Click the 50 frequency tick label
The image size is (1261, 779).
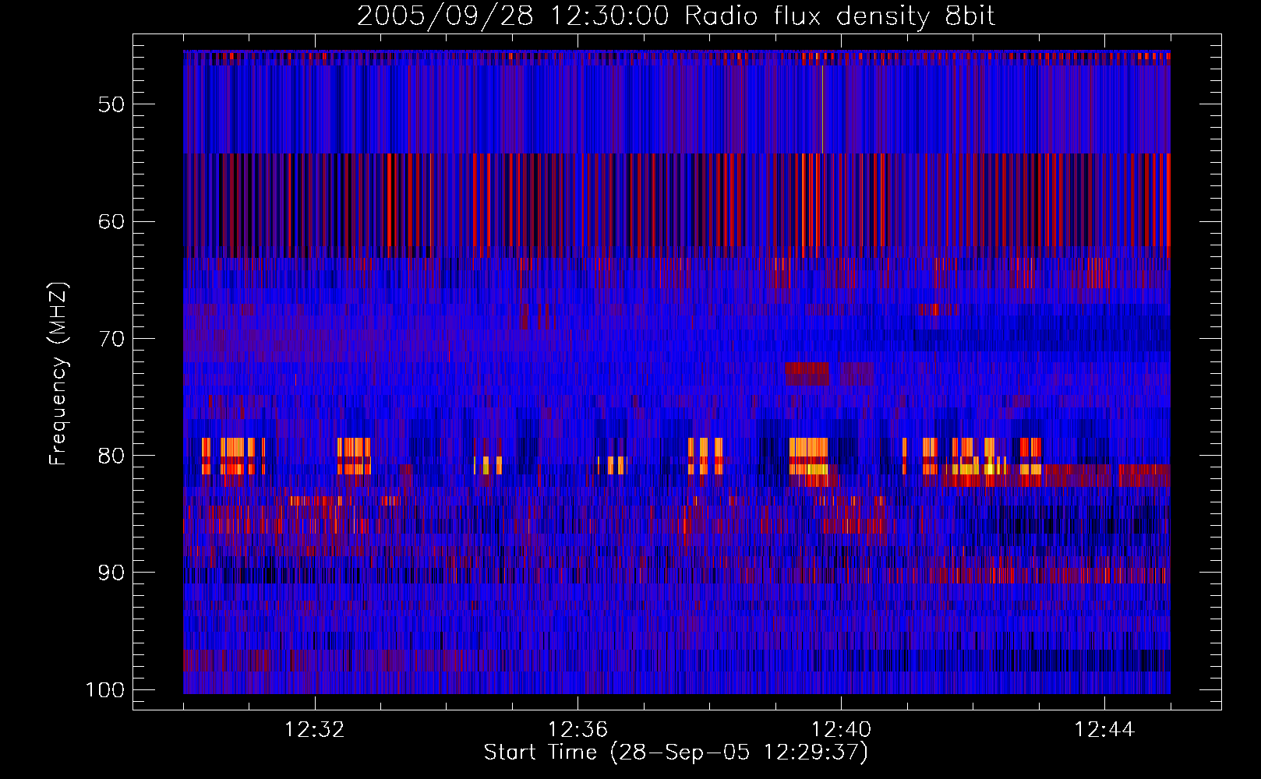click(x=111, y=104)
